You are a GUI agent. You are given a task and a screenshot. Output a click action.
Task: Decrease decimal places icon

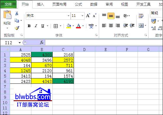click(160, 28)
